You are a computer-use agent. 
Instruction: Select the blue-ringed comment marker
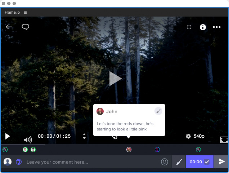(157, 150)
